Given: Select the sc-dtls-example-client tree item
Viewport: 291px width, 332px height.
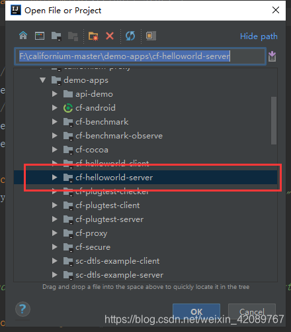Looking at the screenshot, I should [x=145, y=261].
